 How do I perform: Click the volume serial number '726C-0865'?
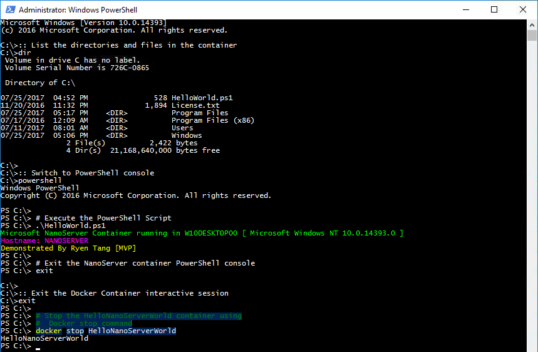point(130,68)
